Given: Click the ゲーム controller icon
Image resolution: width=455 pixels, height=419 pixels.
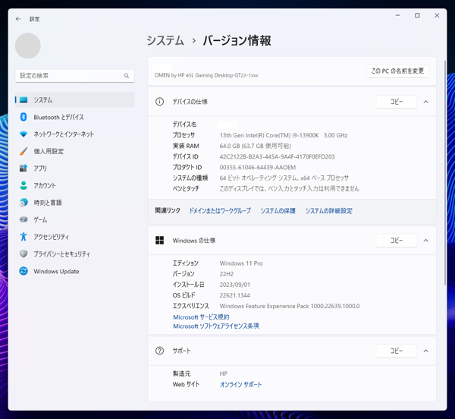Looking at the screenshot, I should [x=24, y=219].
